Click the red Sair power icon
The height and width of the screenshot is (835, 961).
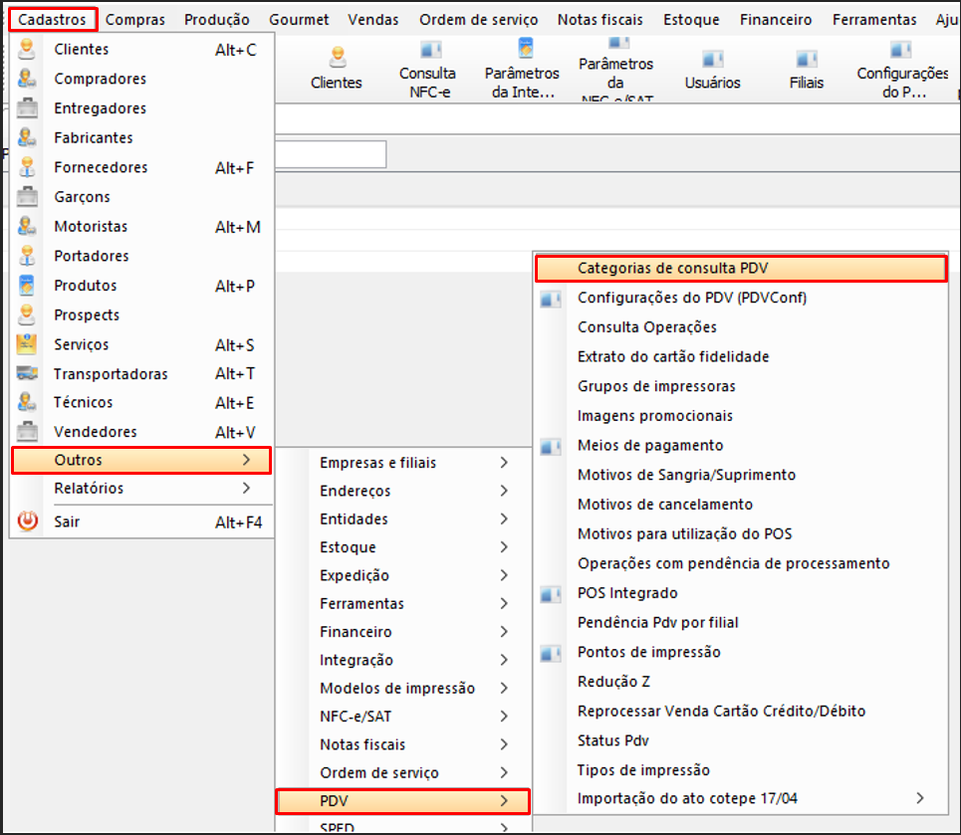tap(27, 521)
